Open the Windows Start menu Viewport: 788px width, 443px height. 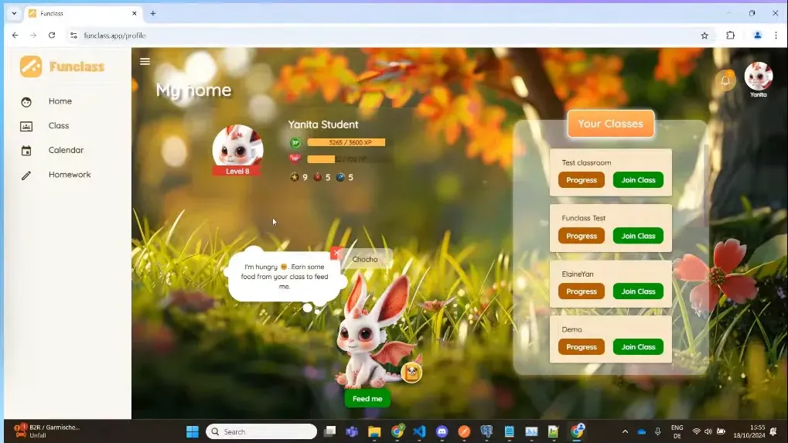[193, 431]
